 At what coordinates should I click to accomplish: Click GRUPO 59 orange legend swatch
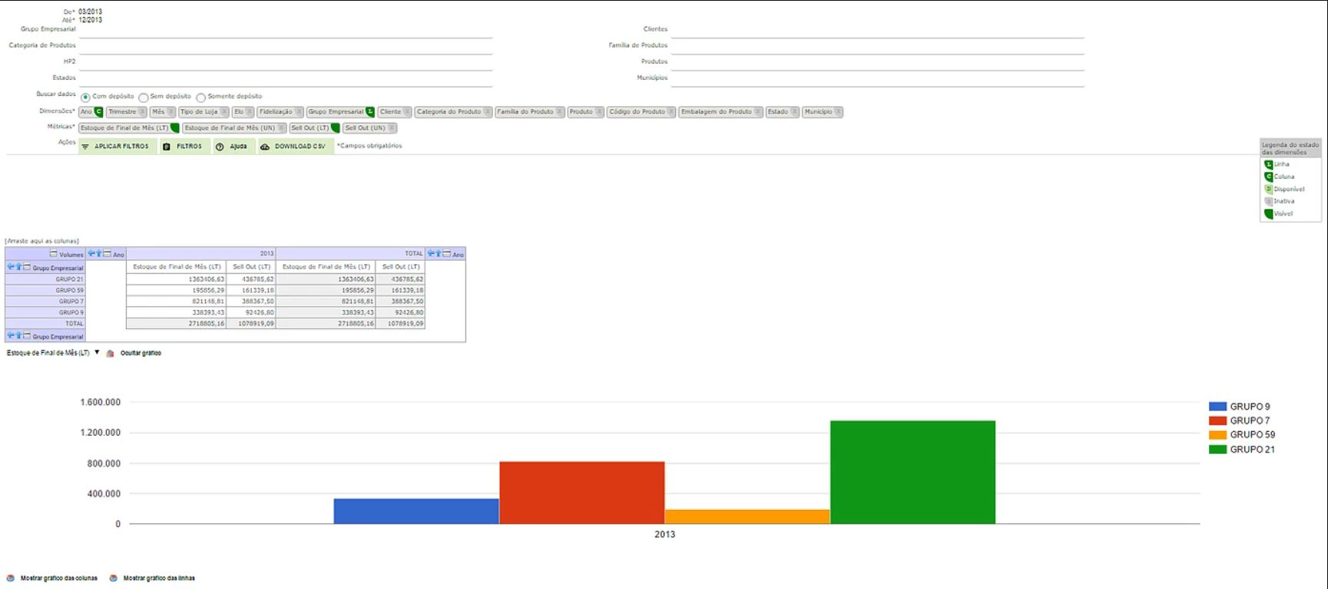(x=1217, y=435)
